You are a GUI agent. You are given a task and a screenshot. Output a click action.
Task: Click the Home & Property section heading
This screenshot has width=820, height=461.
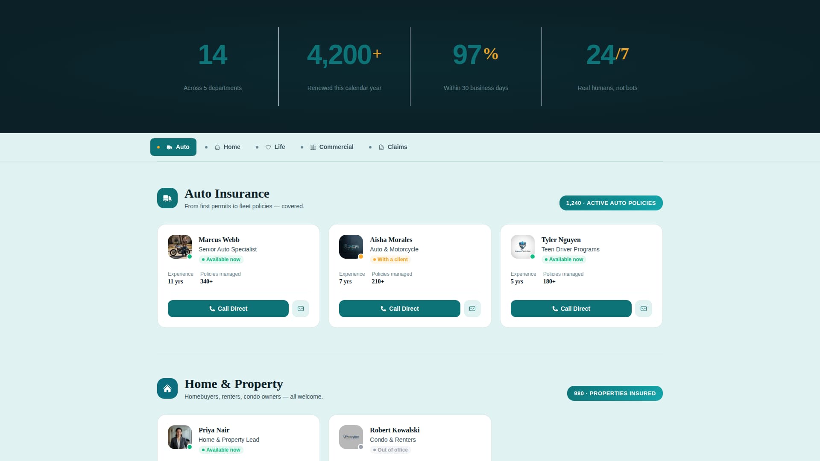tap(234, 384)
